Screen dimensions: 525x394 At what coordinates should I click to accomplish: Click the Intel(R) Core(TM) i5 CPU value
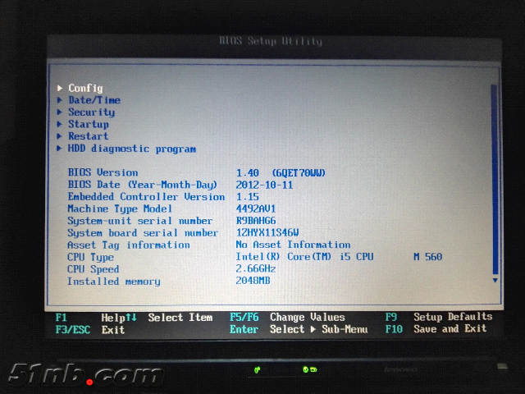pyautogui.click(x=304, y=257)
